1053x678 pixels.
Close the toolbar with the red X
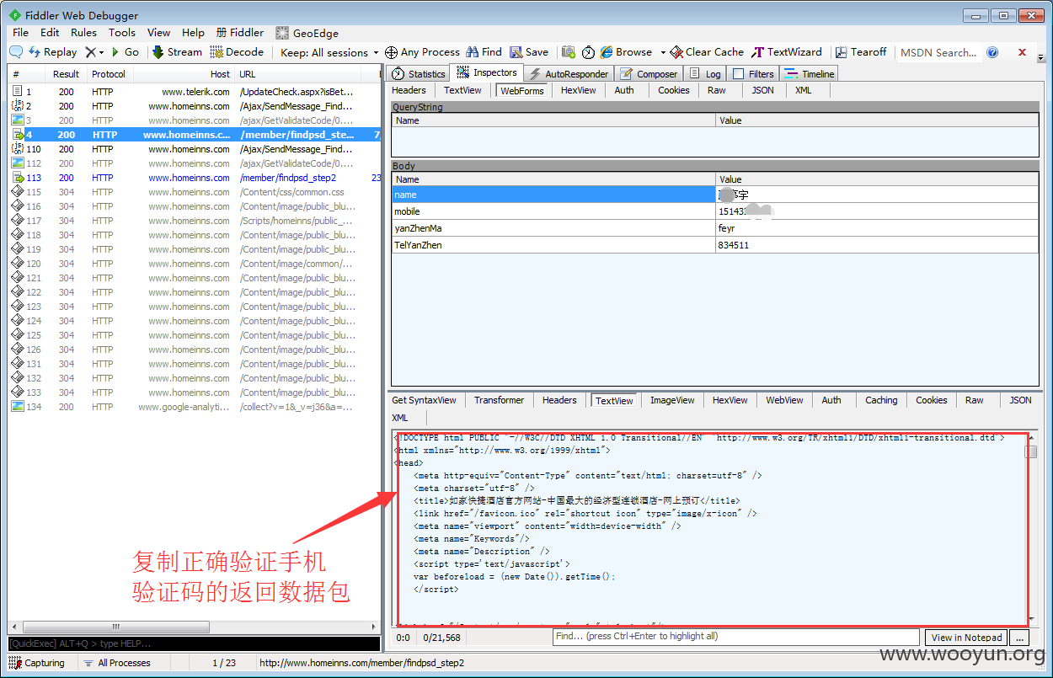tap(1022, 52)
